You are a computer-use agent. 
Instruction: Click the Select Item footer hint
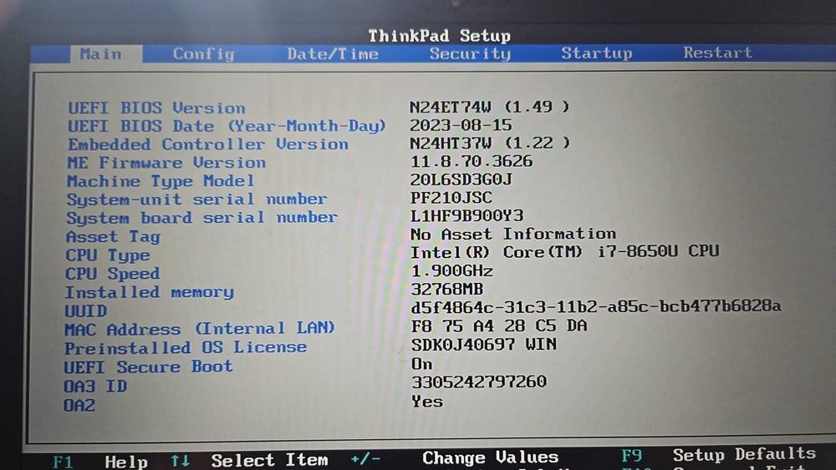269,460
